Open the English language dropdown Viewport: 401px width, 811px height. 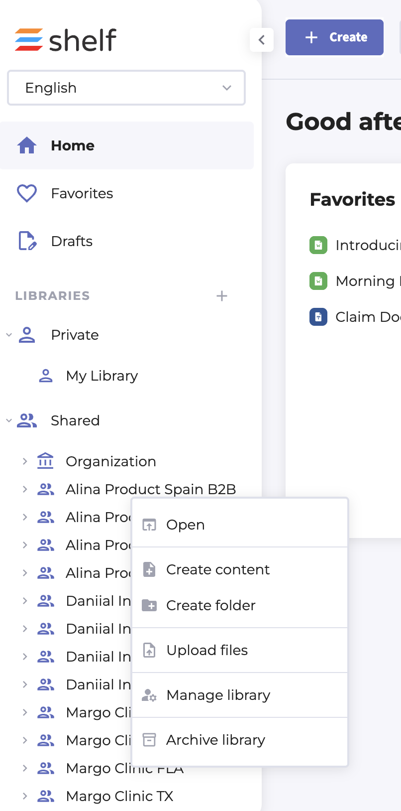tap(126, 88)
